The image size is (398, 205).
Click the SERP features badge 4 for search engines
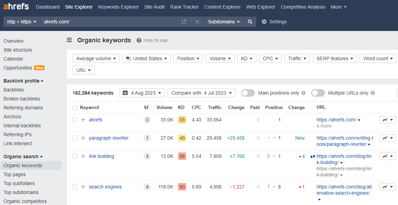tap(147, 187)
